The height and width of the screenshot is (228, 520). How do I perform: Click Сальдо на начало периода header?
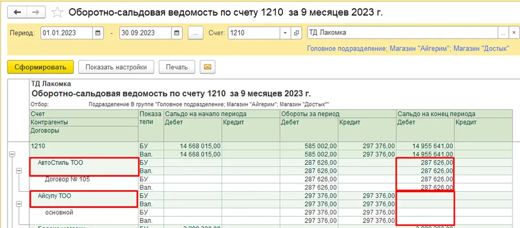(x=222, y=114)
